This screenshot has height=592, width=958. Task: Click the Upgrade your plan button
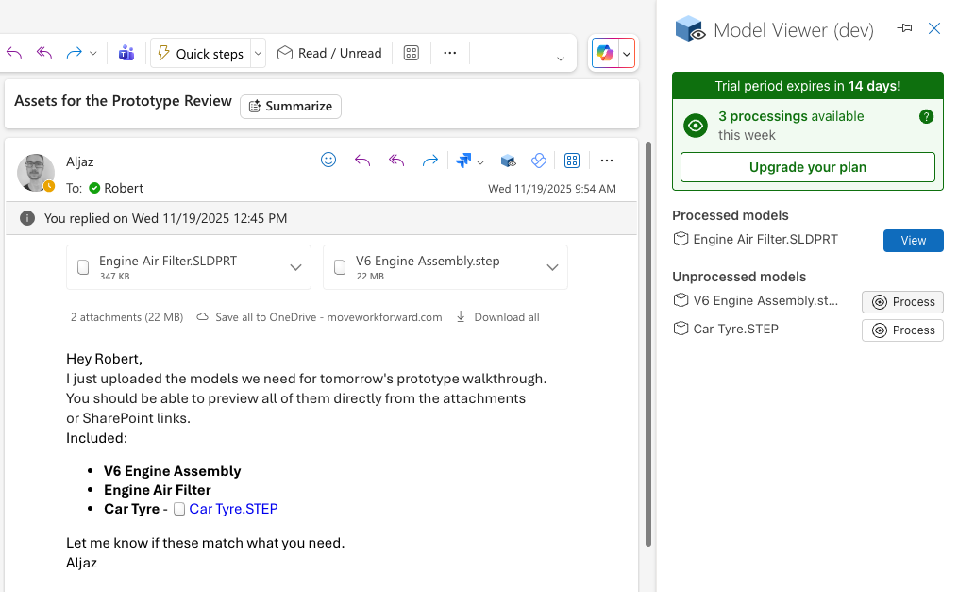807,167
